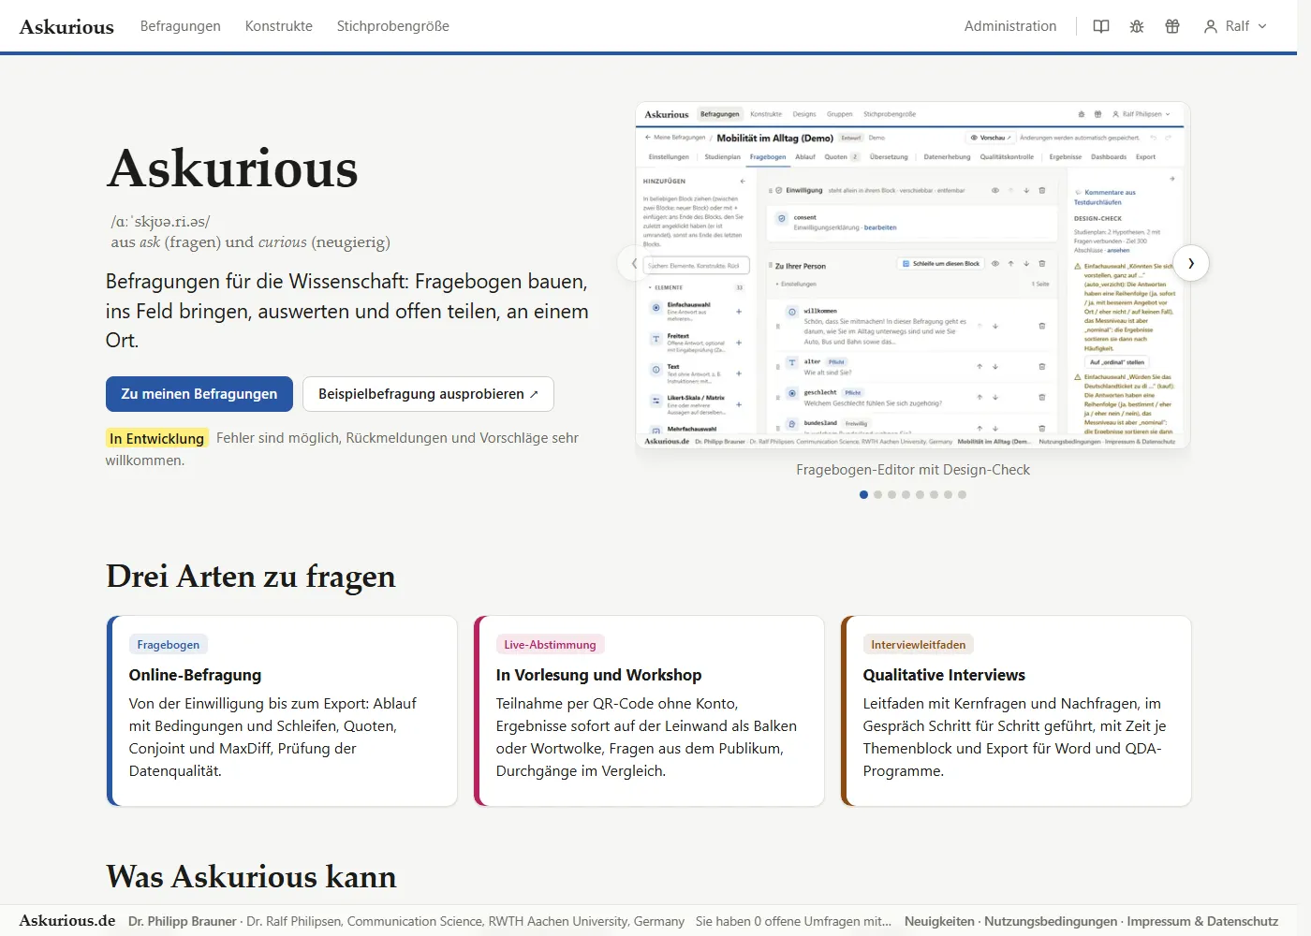Click the Neuigkeiten footer link
This screenshot has width=1311, height=936.
click(x=939, y=921)
